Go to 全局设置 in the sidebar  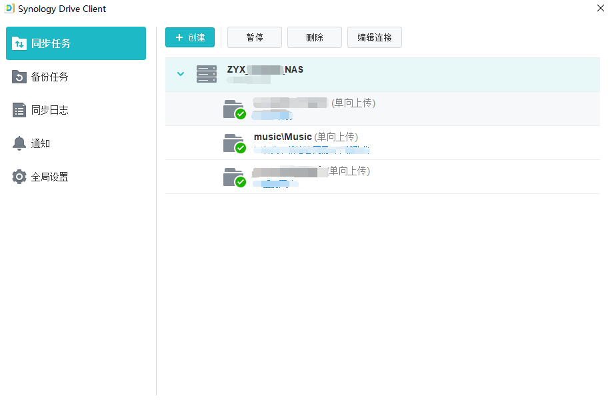coord(50,177)
